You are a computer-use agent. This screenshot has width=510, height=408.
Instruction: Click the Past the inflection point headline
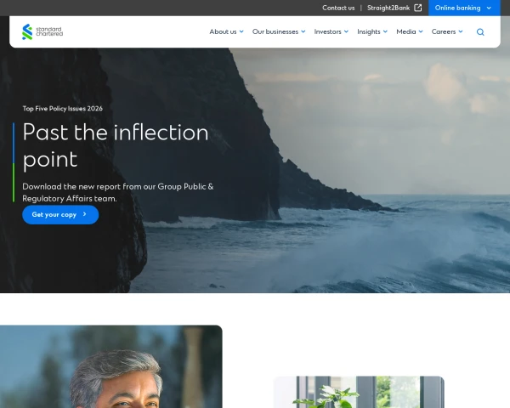coord(116,145)
